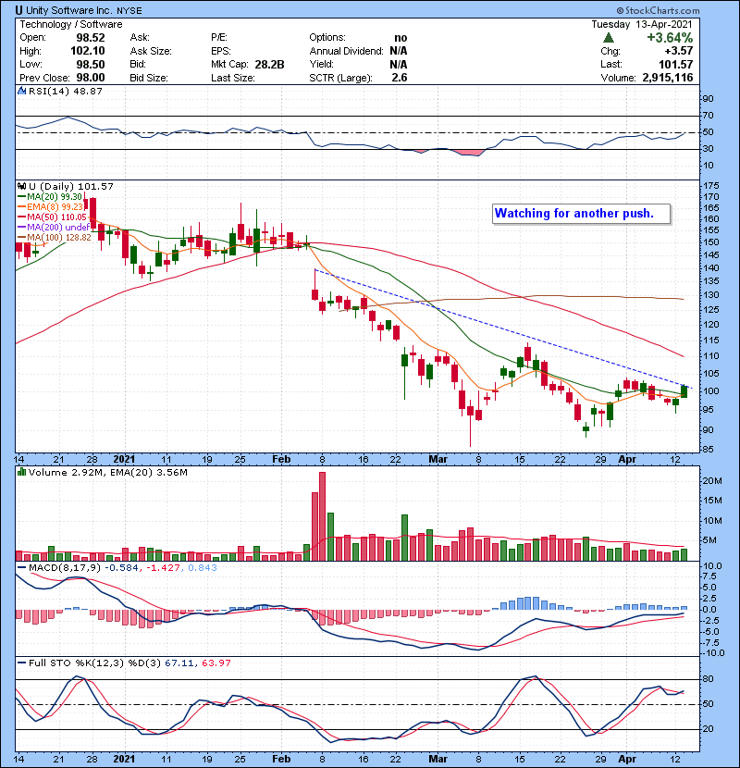Select the Open value 98.52
The height and width of the screenshot is (768, 740).
pyautogui.click(x=90, y=38)
